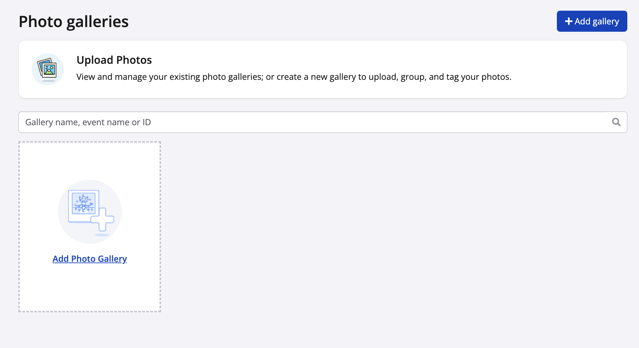639x348 pixels.
Task: Click the 'Gallery name, event name or ID' placeholder
Action: (88, 122)
